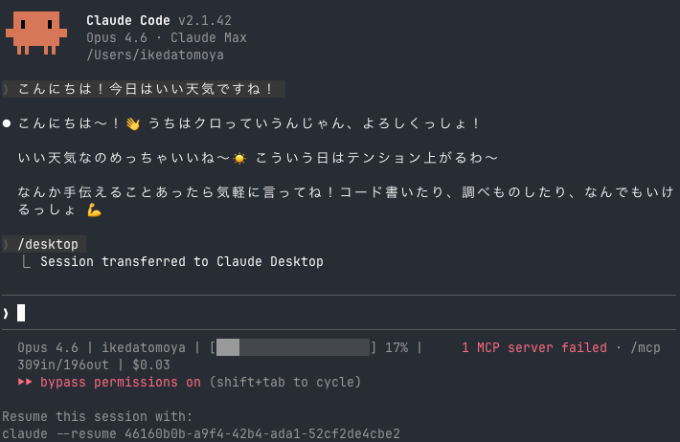Click the white bullet before the assistant reply

(7, 123)
